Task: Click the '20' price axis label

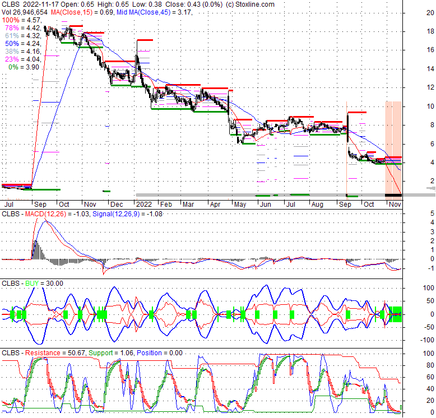Action: pos(430,13)
